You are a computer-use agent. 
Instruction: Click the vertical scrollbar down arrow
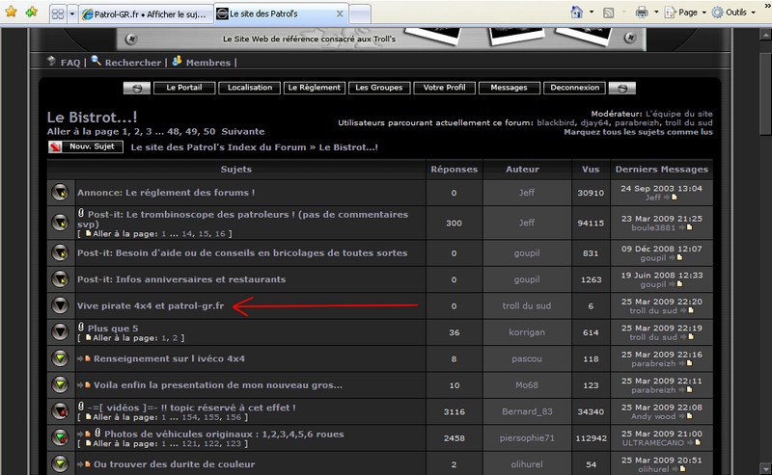click(765, 467)
